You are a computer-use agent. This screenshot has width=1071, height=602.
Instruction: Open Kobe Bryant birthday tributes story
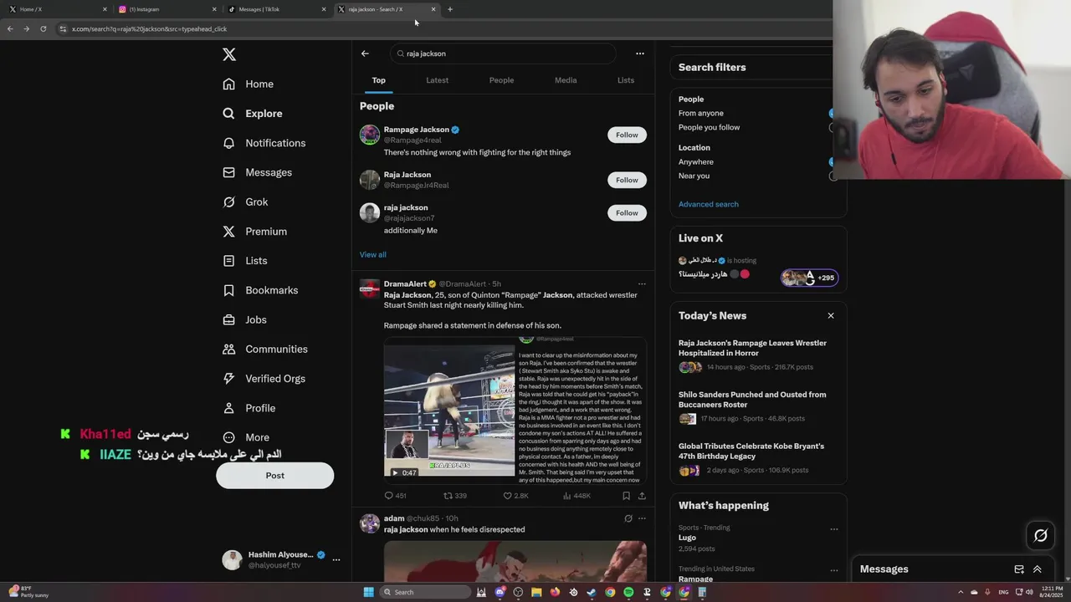click(758, 458)
